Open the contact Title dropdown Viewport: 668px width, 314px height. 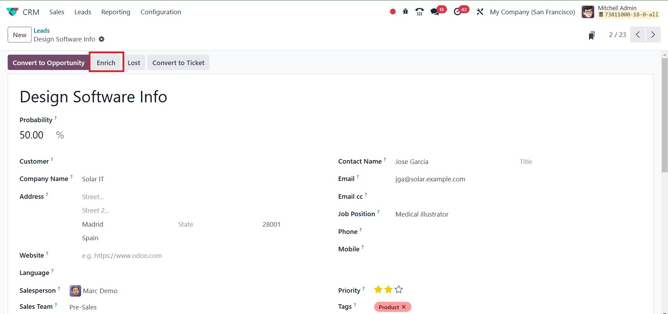(x=580, y=162)
